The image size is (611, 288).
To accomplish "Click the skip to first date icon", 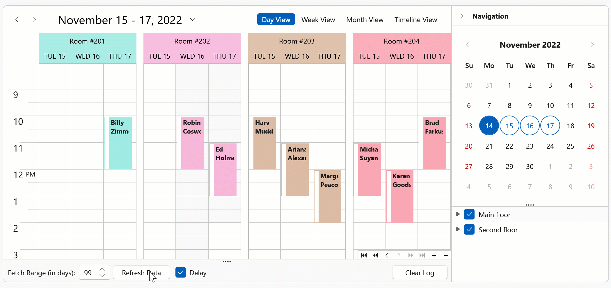I will coord(364,255).
